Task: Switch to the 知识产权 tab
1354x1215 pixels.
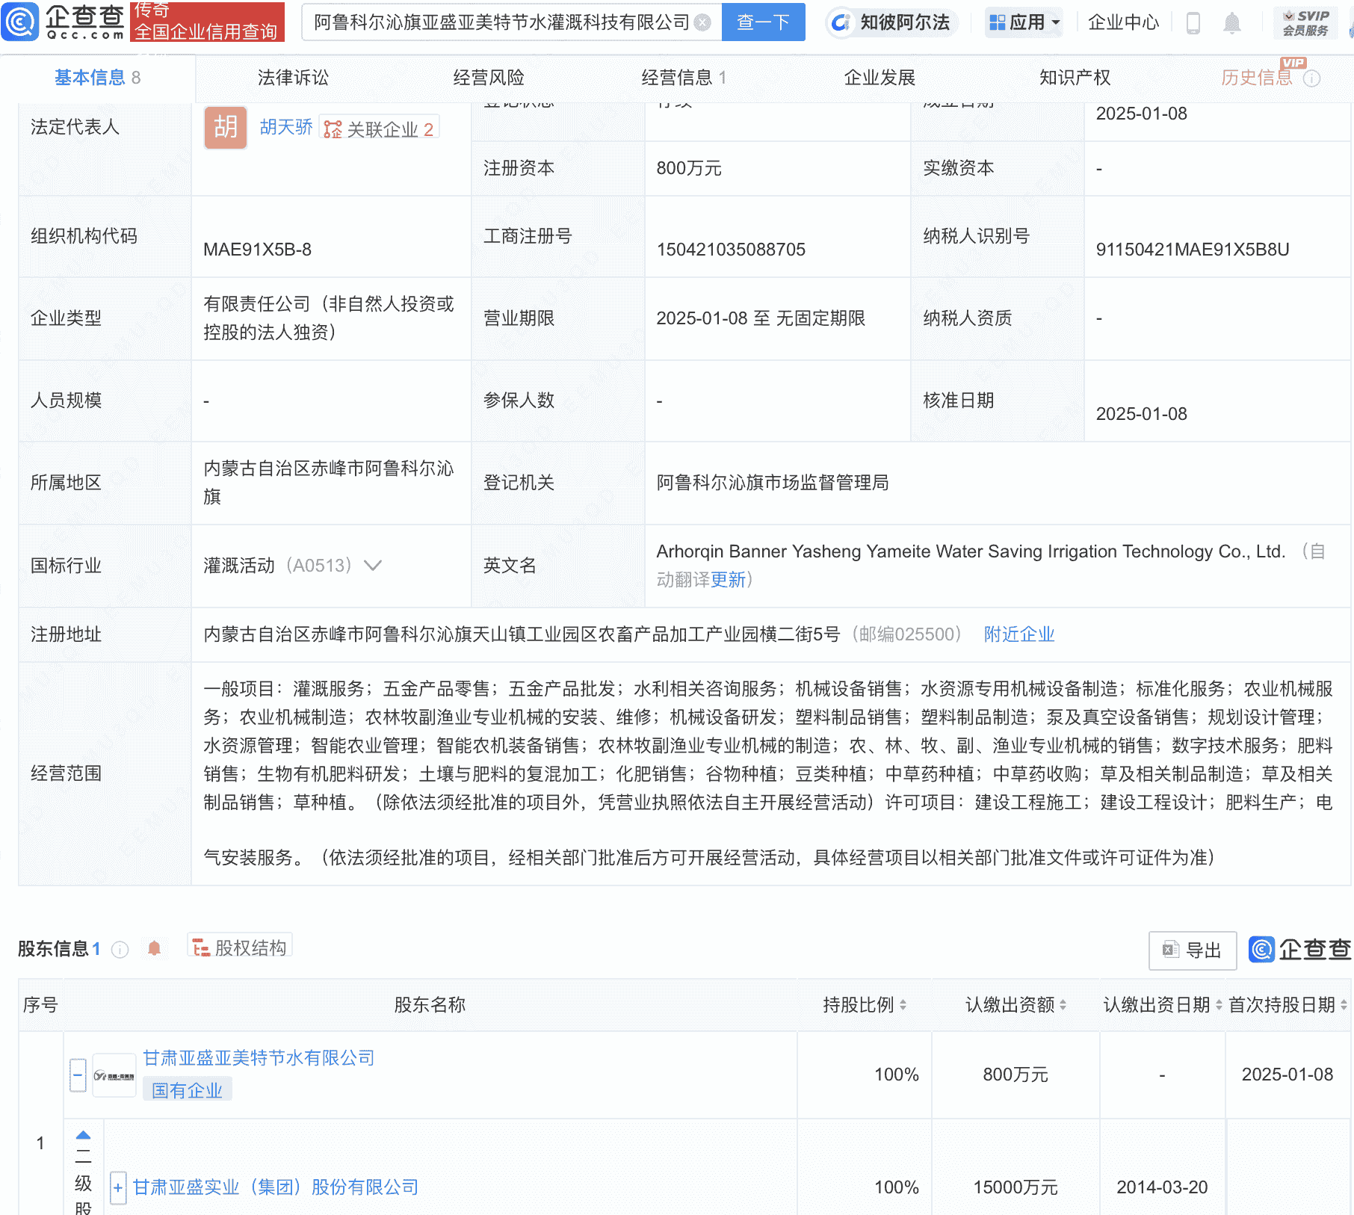Action: coord(1073,77)
